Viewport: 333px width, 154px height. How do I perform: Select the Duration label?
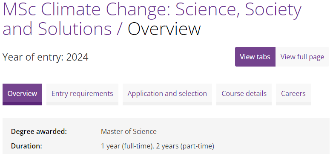26,146
